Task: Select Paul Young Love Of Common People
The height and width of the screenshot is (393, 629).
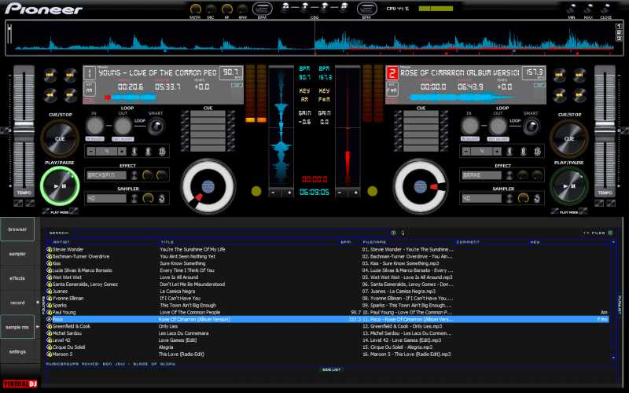Action: [328, 312]
